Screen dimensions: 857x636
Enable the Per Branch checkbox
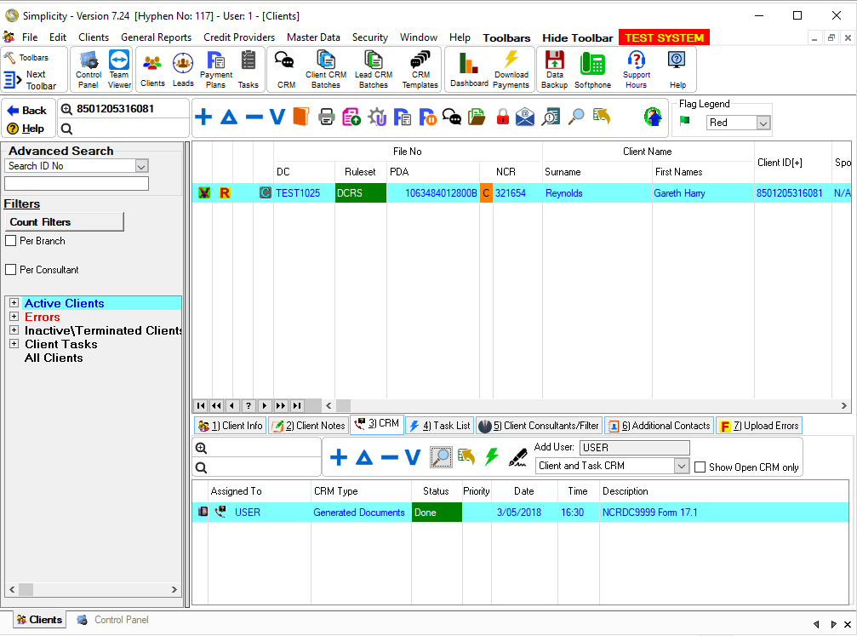pos(11,241)
